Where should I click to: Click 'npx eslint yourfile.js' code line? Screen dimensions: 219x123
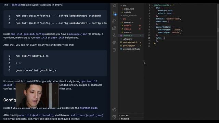[x=32, y=56]
